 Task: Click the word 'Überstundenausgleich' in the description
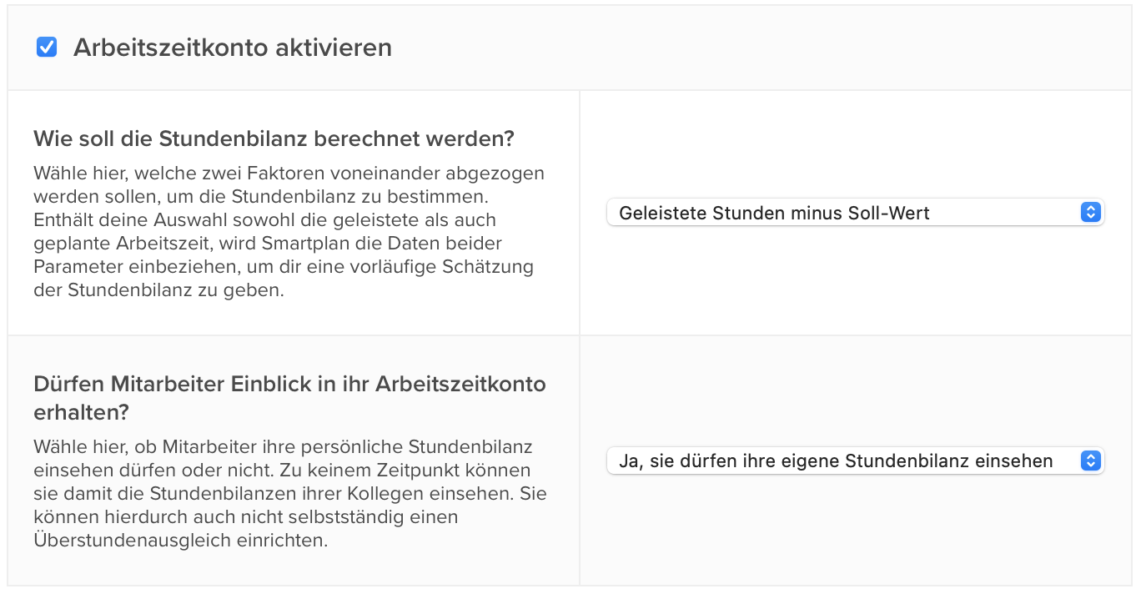(124, 540)
